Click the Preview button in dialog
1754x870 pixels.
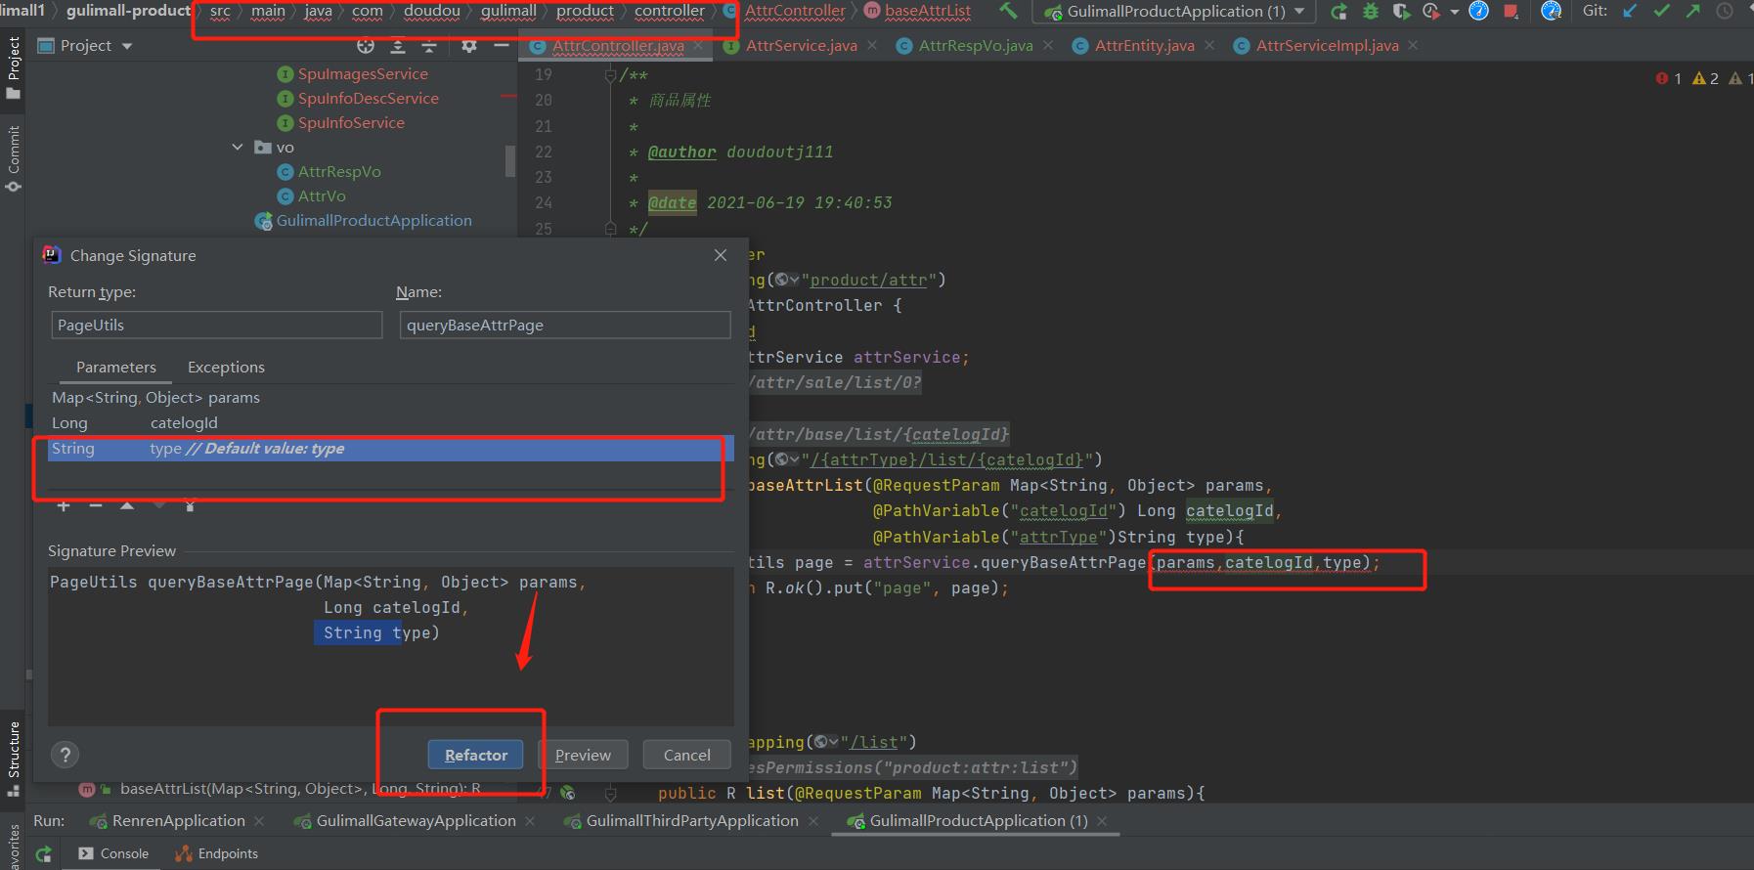pyautogui.click(x=583, y=755)
